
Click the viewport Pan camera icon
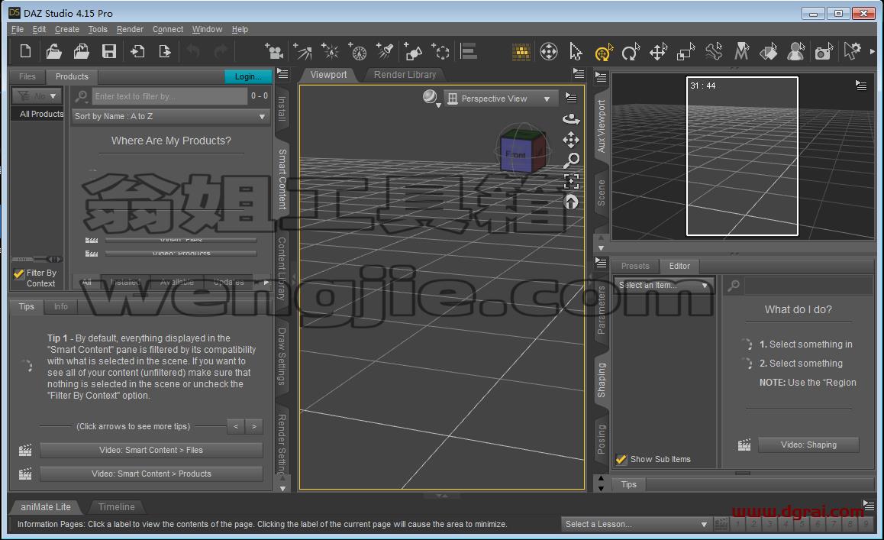tap(571, 139)
